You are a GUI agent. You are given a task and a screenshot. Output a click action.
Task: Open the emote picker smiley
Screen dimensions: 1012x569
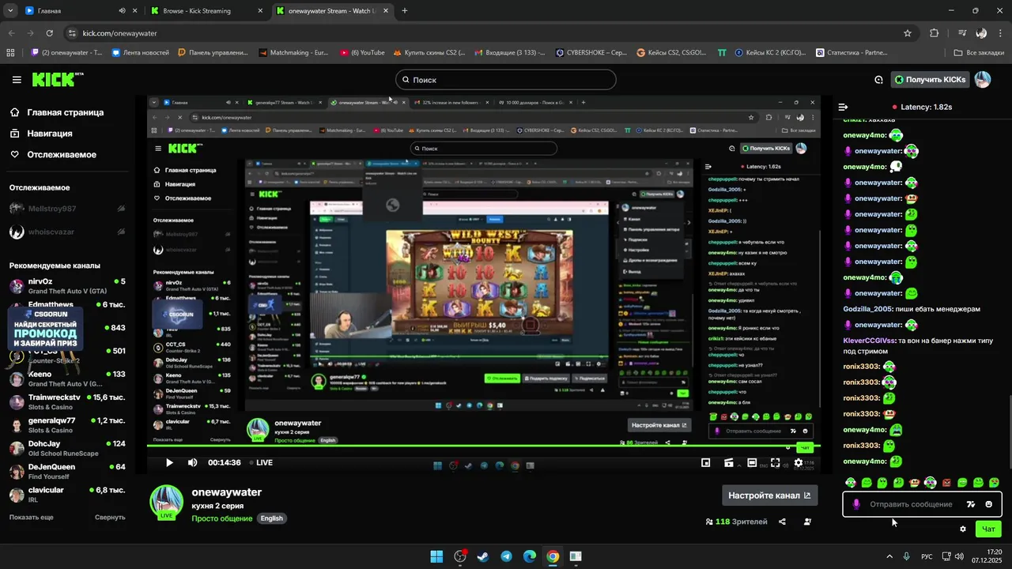(x=988, y=504)
